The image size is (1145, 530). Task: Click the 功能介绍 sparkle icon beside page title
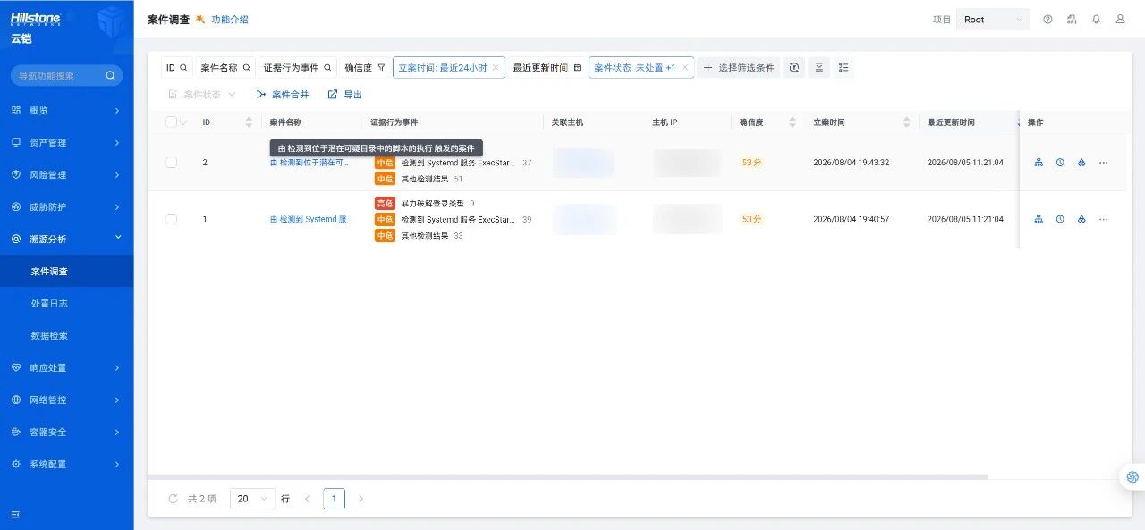[200, 20]
